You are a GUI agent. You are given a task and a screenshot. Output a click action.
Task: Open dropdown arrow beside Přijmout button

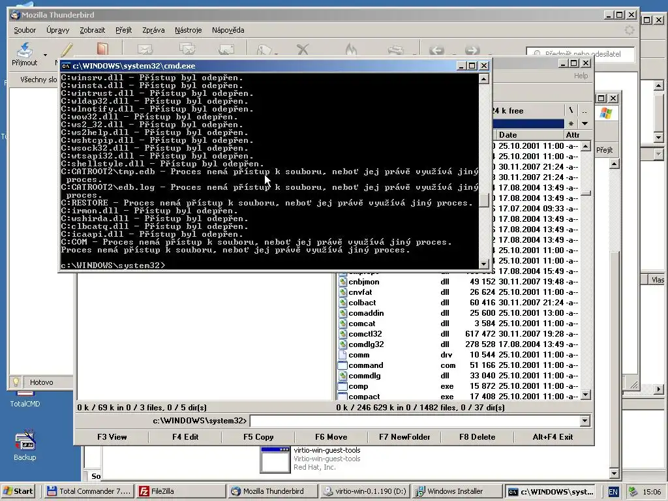[x=45, y=55]
